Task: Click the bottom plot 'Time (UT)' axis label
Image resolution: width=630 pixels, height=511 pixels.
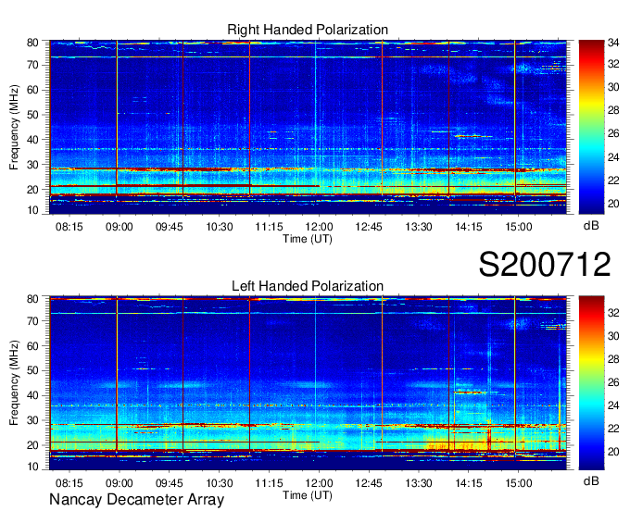Action: point(308,495)
